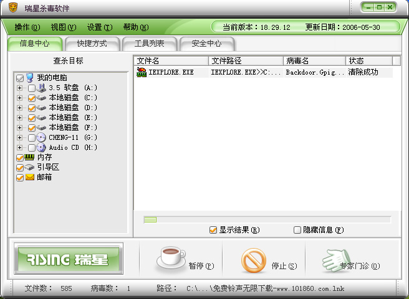The width and height of the screenshot is (409, 299).
Task: Select the IEXPLORE.EXE file name cell
Action: tap(171, 72)
